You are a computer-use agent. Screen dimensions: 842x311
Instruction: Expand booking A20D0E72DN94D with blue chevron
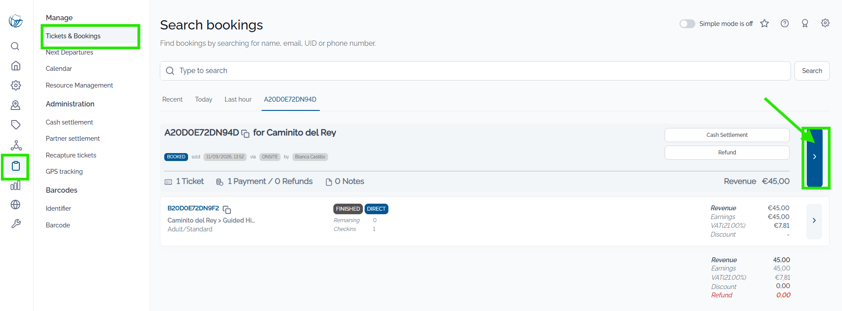(x=815, y=157)
